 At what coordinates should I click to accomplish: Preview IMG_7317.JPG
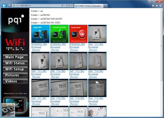pos(36,104)
